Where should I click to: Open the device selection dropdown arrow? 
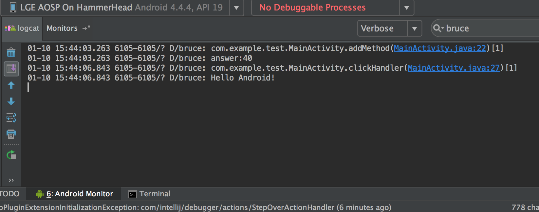236,8
